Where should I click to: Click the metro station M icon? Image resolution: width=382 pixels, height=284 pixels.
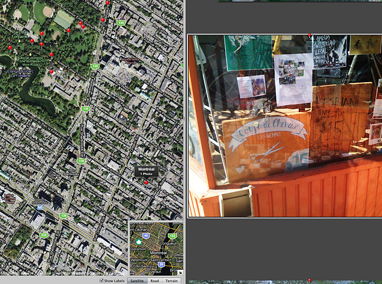pos(40,207)
